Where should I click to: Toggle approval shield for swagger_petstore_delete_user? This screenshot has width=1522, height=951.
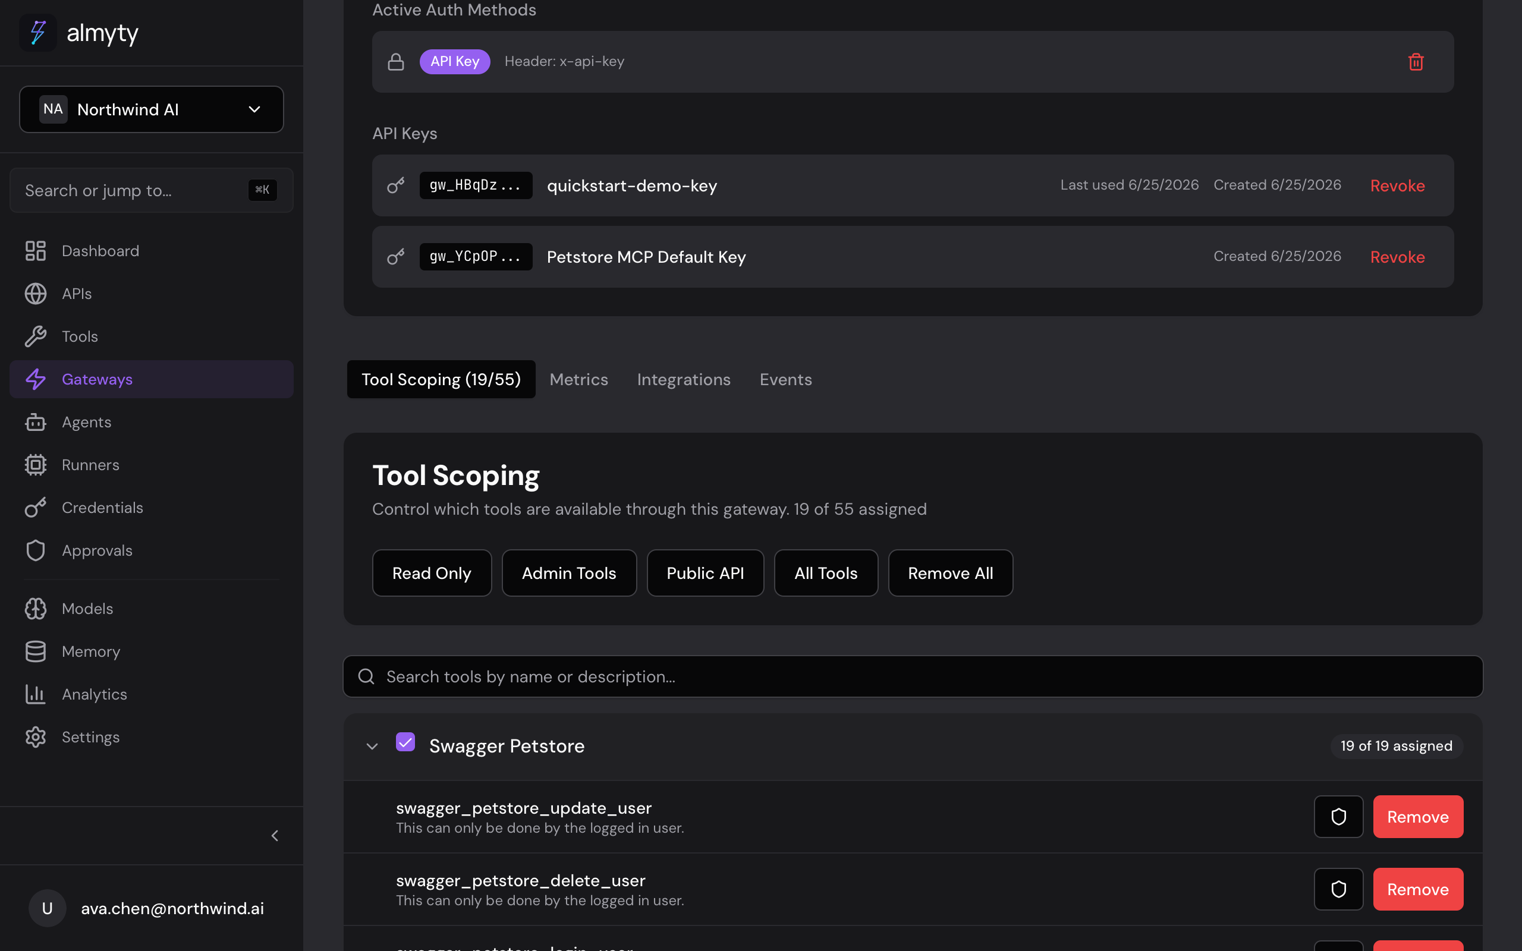(x=1338, y=889)
